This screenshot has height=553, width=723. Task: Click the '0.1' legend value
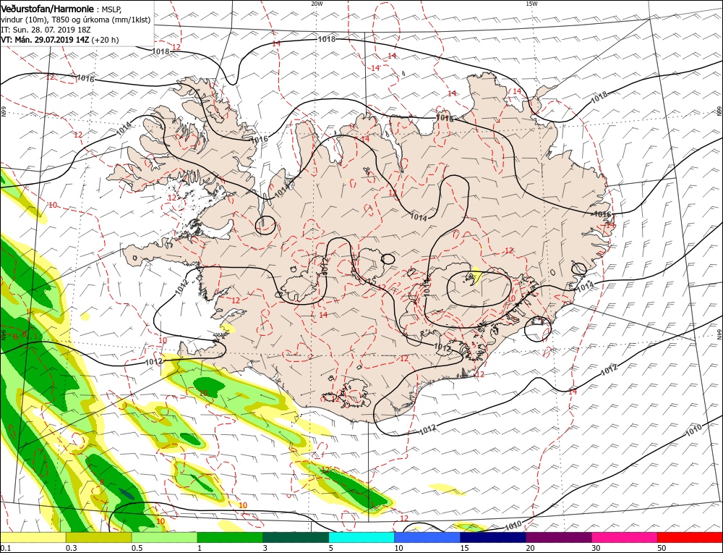(4, 548)
